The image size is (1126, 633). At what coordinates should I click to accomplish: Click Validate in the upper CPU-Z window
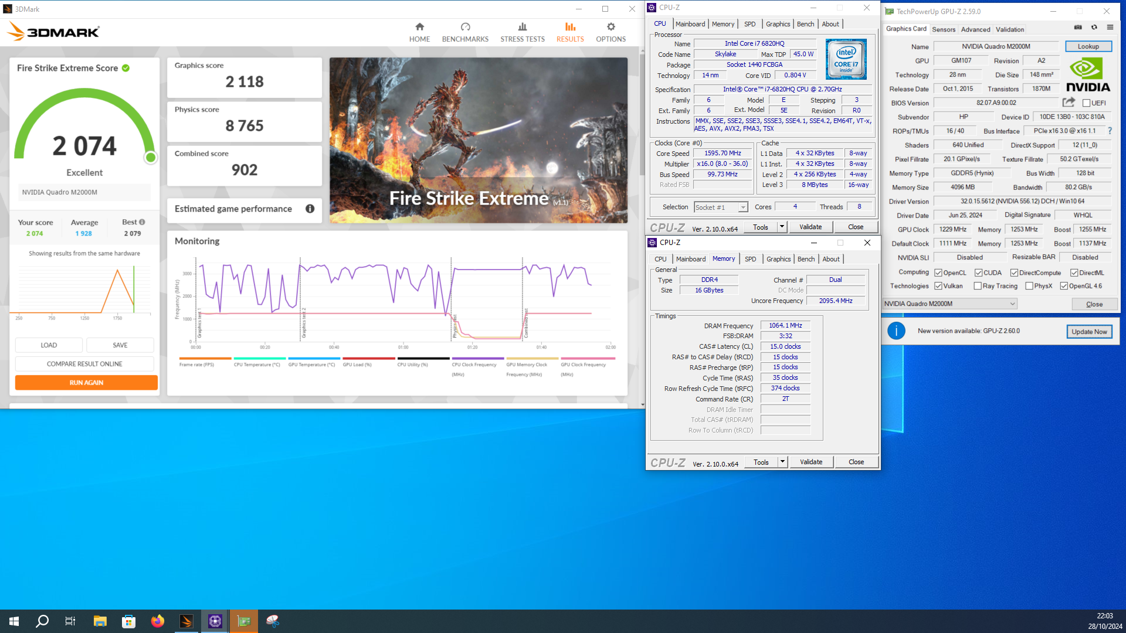(x=810, y=227)
